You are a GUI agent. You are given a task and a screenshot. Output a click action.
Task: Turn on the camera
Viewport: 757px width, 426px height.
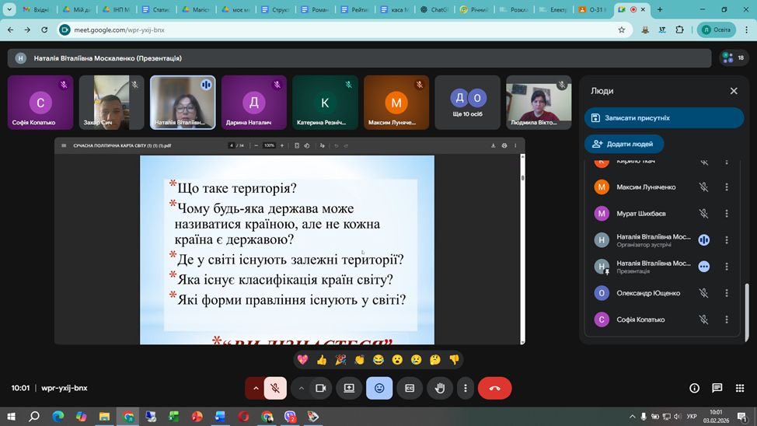point(320,388)
